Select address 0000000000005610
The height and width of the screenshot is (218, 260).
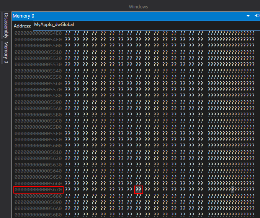[x=38, y=152]
